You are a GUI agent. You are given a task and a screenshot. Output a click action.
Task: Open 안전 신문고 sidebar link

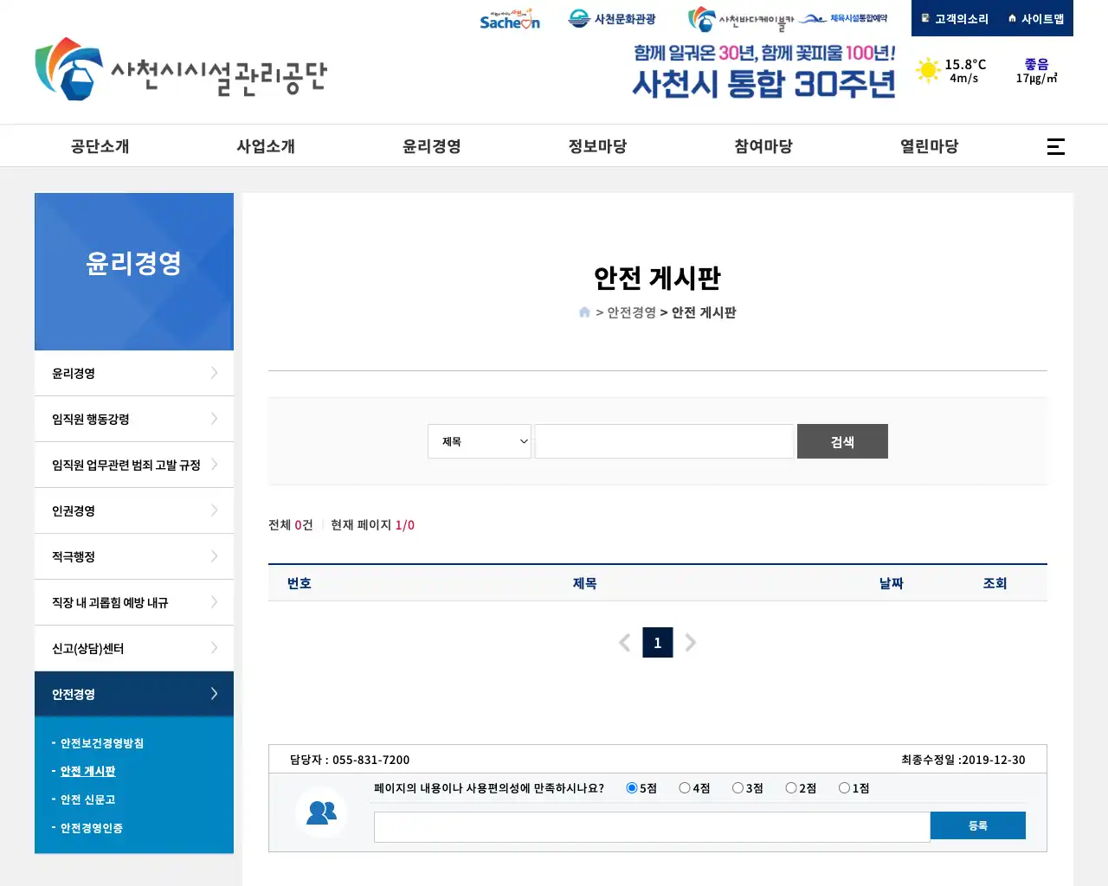click(87, 799)
